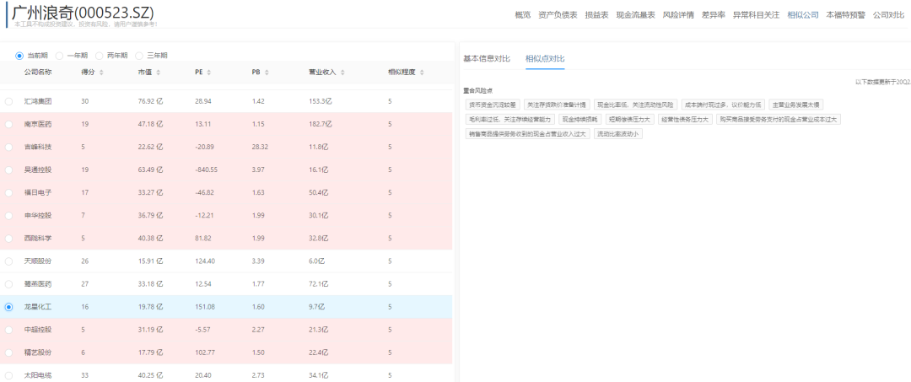
Task: Sort the table by 相似程度 column arrows
Action: point(422,73)
